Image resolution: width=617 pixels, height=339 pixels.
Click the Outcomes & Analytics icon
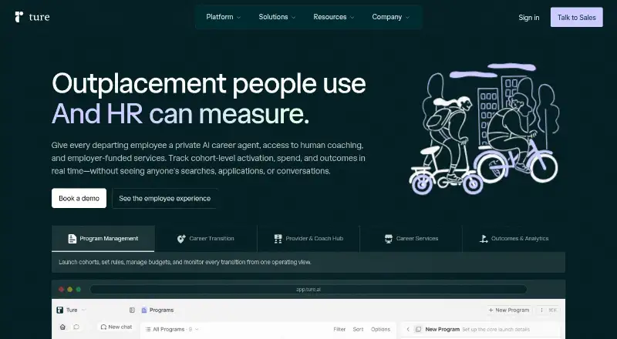tap(484, 239)
